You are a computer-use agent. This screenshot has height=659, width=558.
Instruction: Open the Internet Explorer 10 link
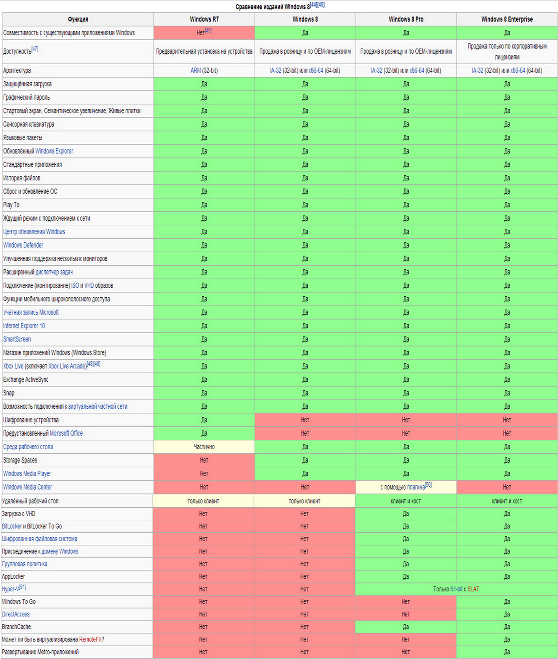[24, 326]
